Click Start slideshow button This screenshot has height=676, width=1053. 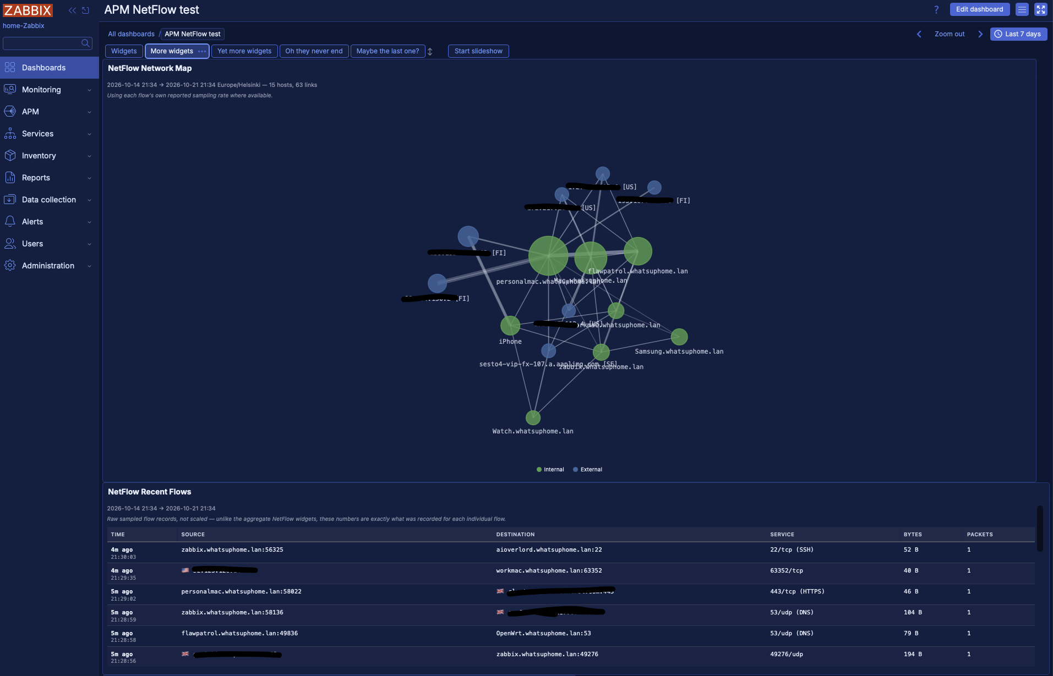click(x=478, y=51)
